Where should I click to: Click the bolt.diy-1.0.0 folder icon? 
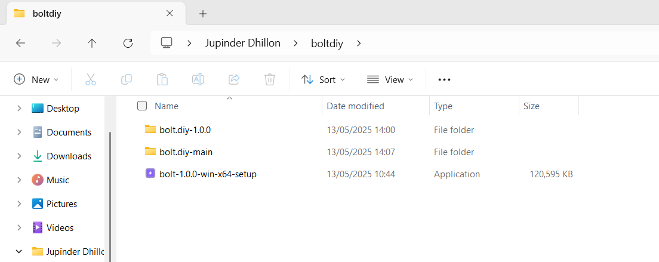[x=150, y=130]
